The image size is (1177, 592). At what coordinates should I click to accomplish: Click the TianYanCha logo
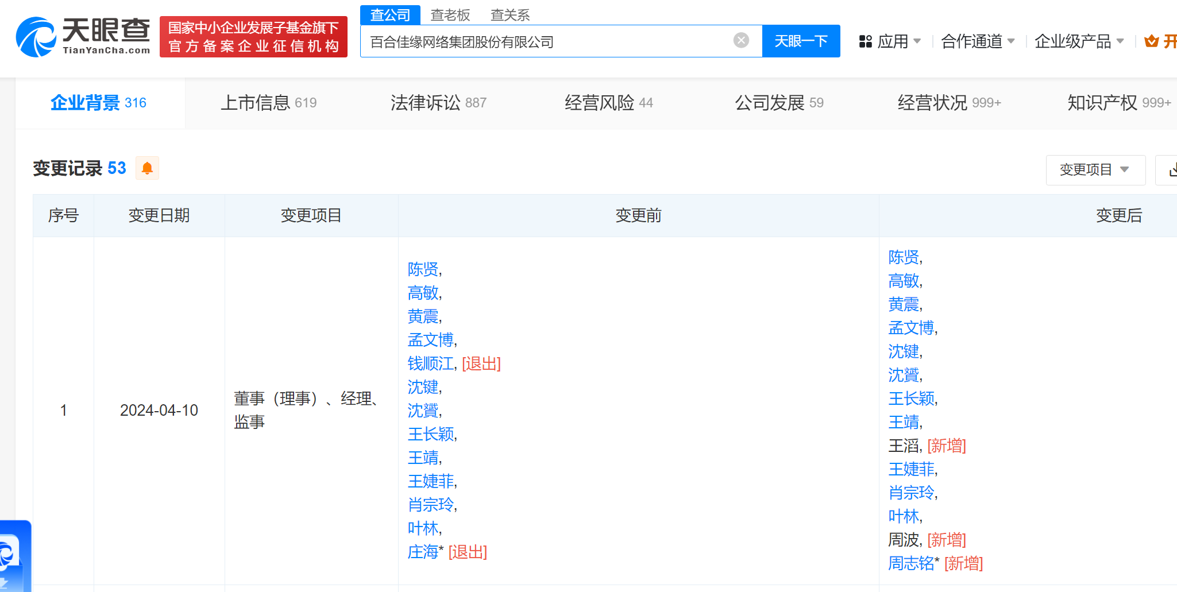pyautogui.click(x=83, y=37)
